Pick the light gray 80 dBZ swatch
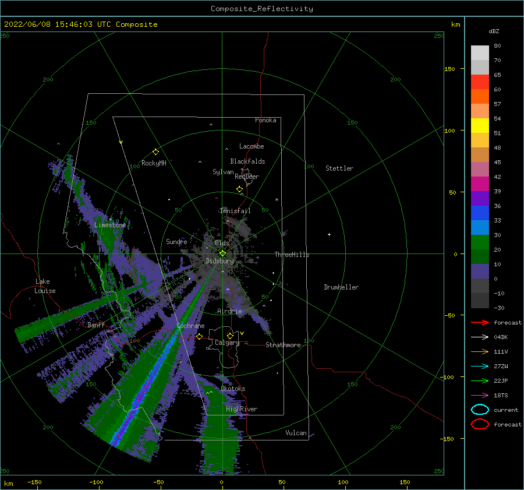Viewport: 524px width, 490px height. (x=480, y=53)
